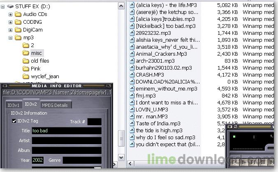
Task: Stop playback using Winamp's stop button
Action: tap(263, 162)
